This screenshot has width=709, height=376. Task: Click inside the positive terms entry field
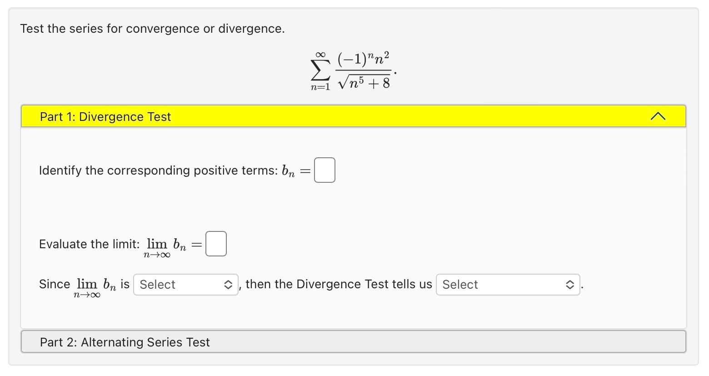324,170
